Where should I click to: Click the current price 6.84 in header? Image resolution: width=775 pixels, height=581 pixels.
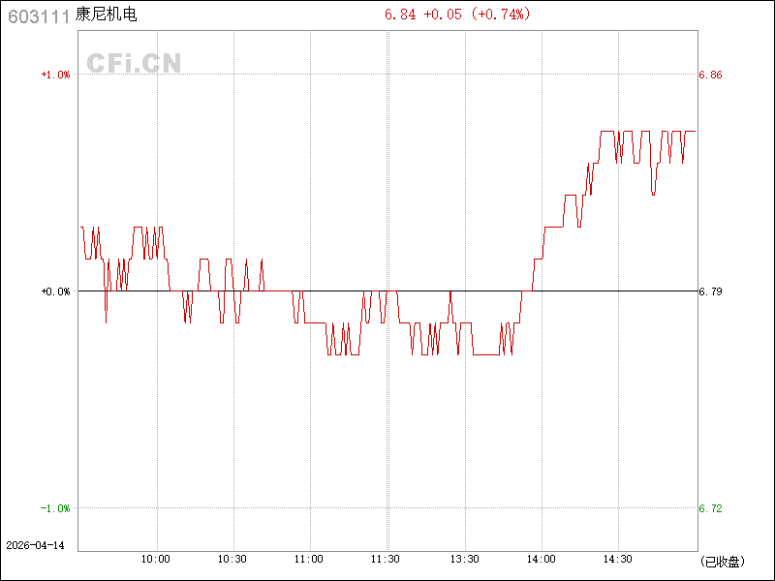click(x=400, y=15)
